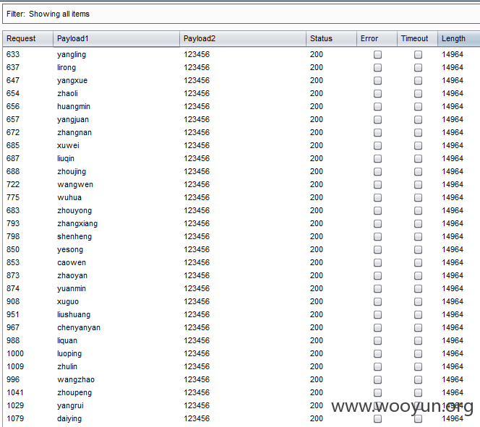Toggle Timeout checkbox in zhulin row
480x427 pixels.
coord(418,366)
